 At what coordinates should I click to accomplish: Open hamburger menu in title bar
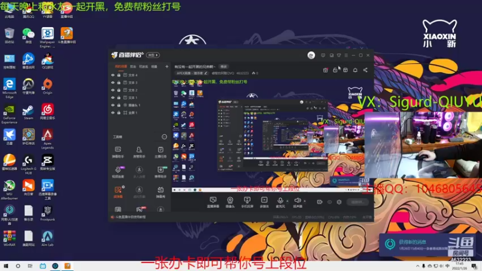346,55
